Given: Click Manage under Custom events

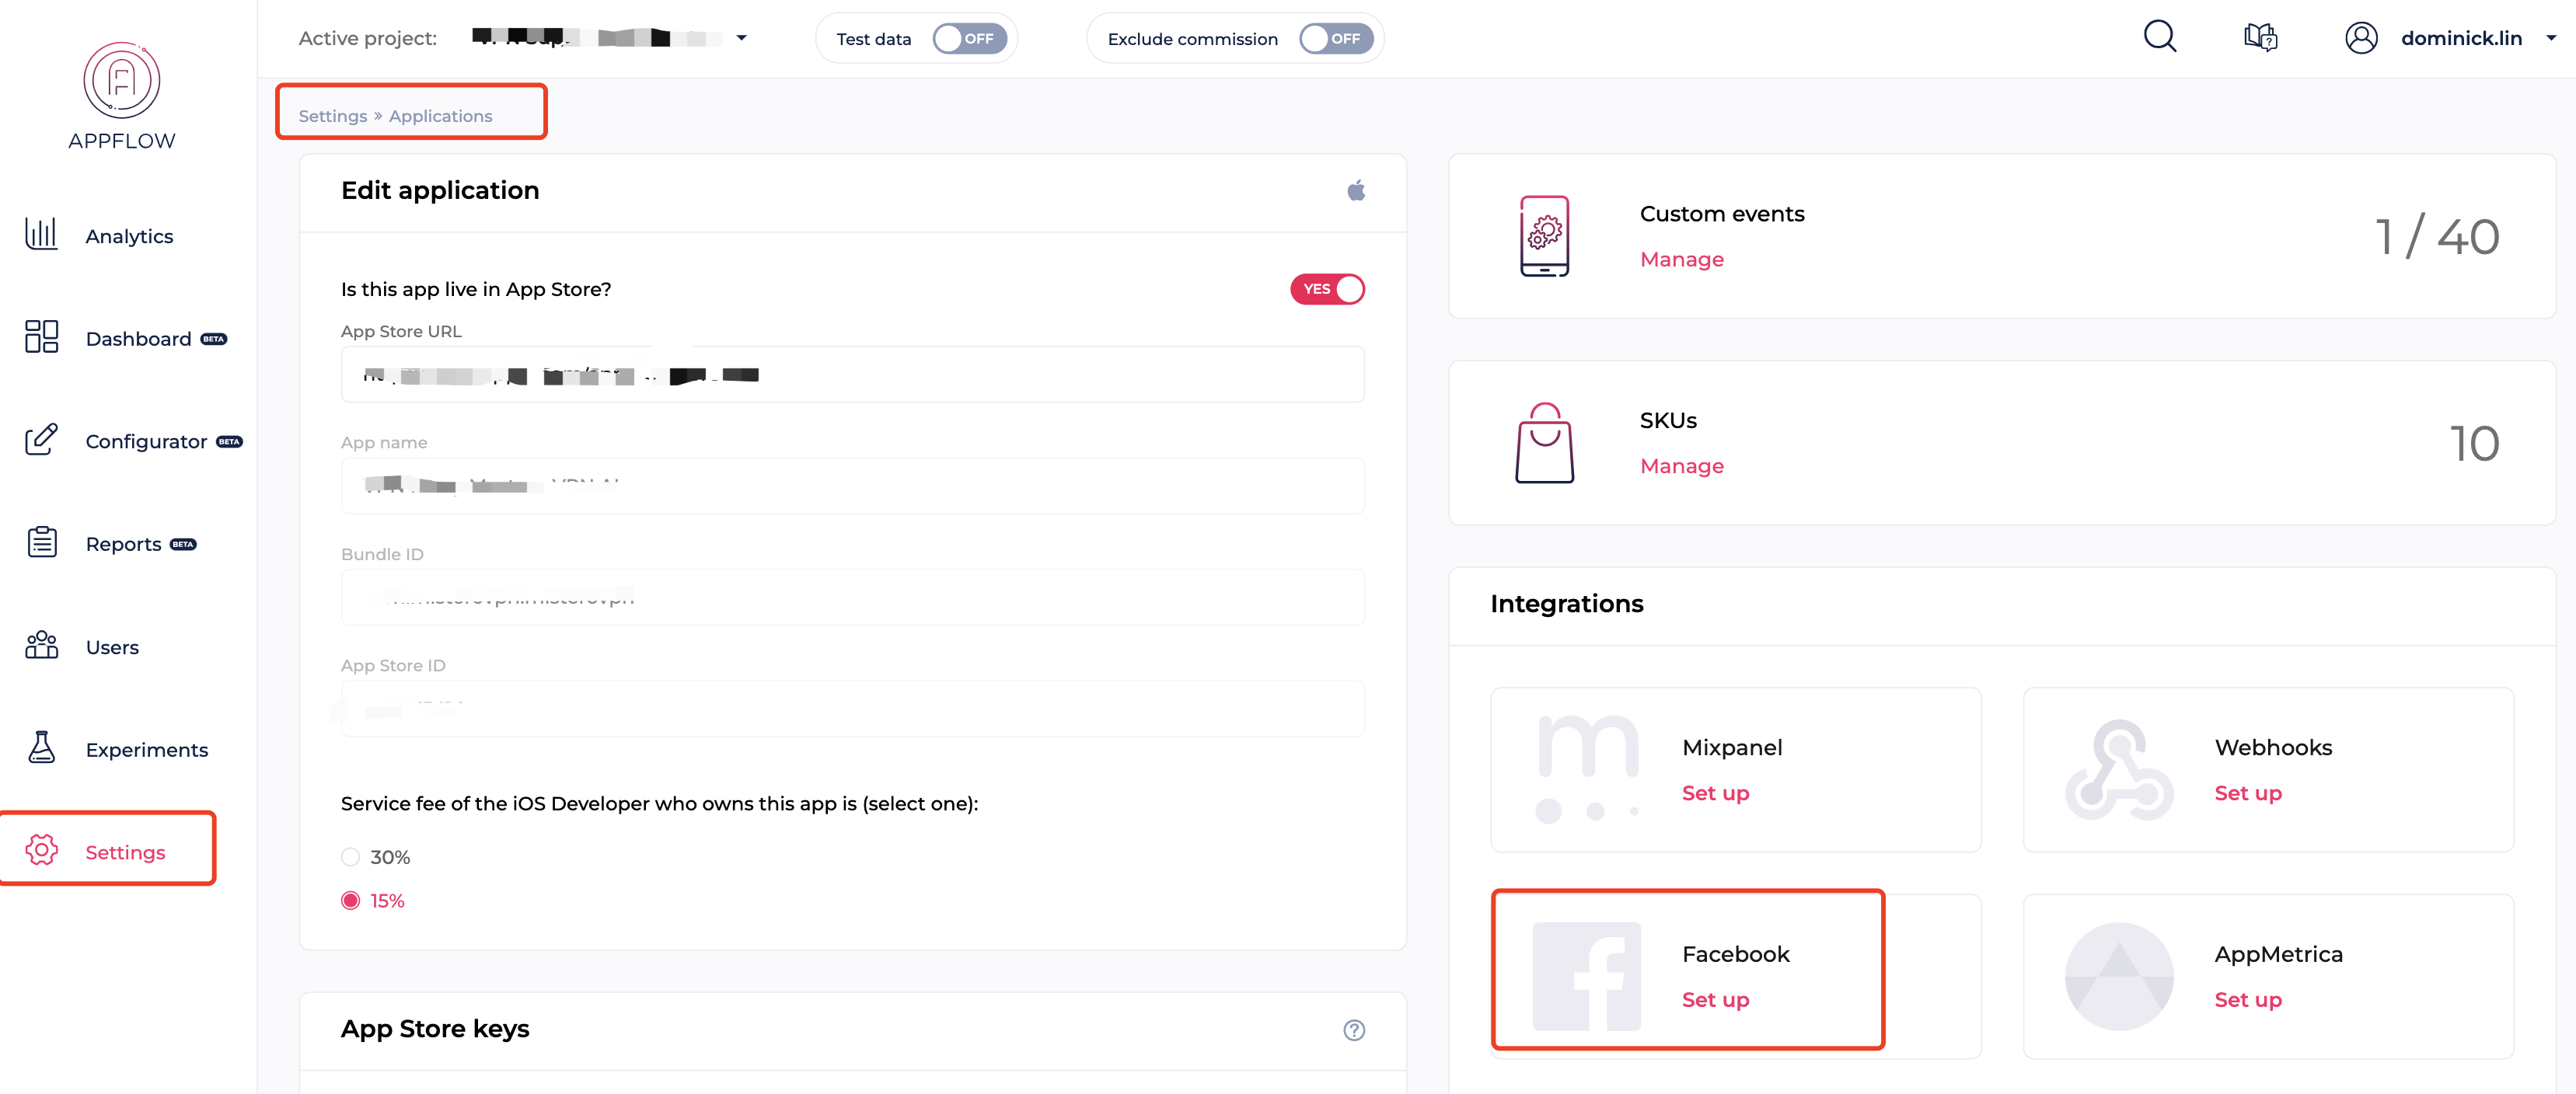Looking at the screenshot, I should coord(1681,260).
